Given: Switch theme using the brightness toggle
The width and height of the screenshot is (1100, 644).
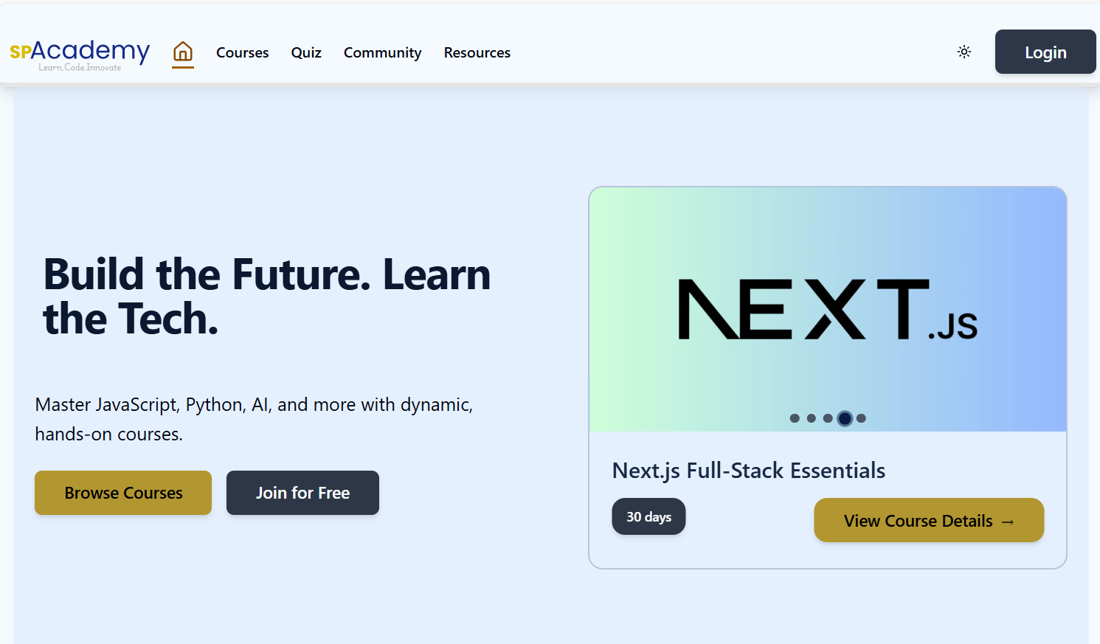Looking at the screenshot, I should click(x=964, y=52).
